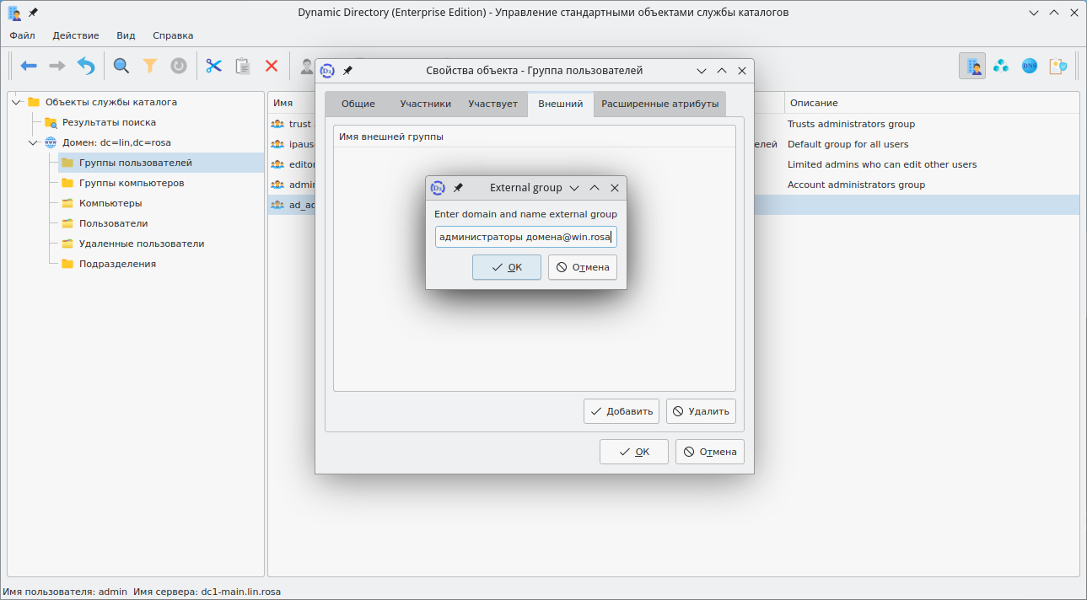This screenshot has width=1087, height=600.
Task: Click the clipboard with shield policy icon
Action: pos(1057,66)
